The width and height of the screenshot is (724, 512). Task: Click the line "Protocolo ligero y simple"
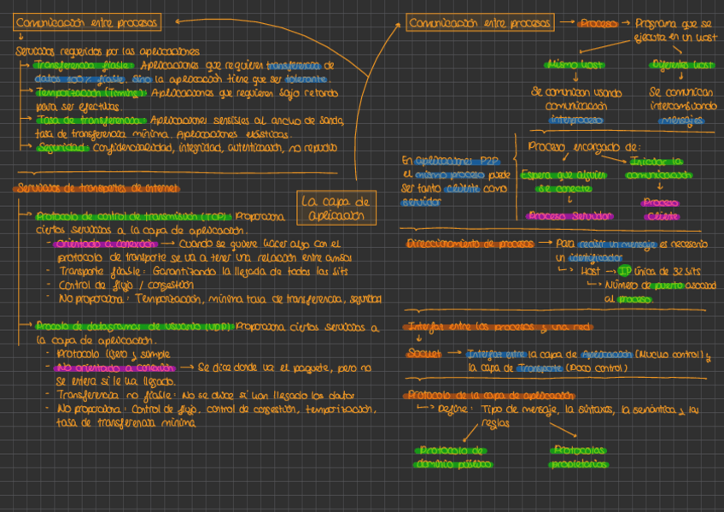114,355
